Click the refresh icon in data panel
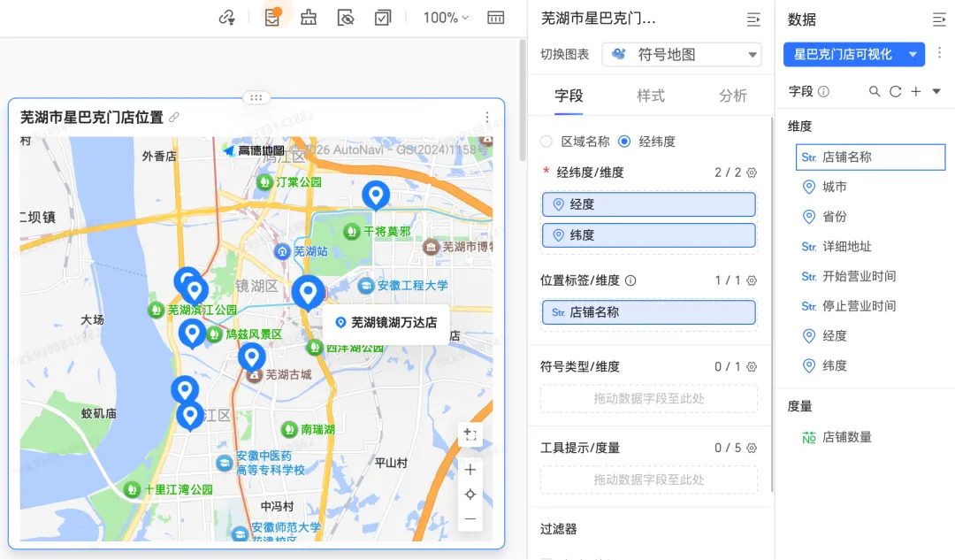 coord(895,91)
